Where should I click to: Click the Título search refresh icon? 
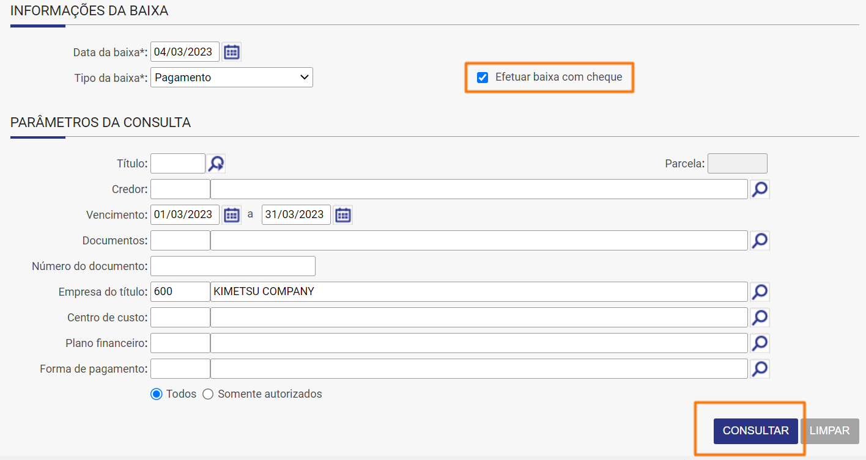[x=216, y=163]
